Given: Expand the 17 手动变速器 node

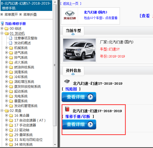Looking at the screenshot, I should coord(6,125).
